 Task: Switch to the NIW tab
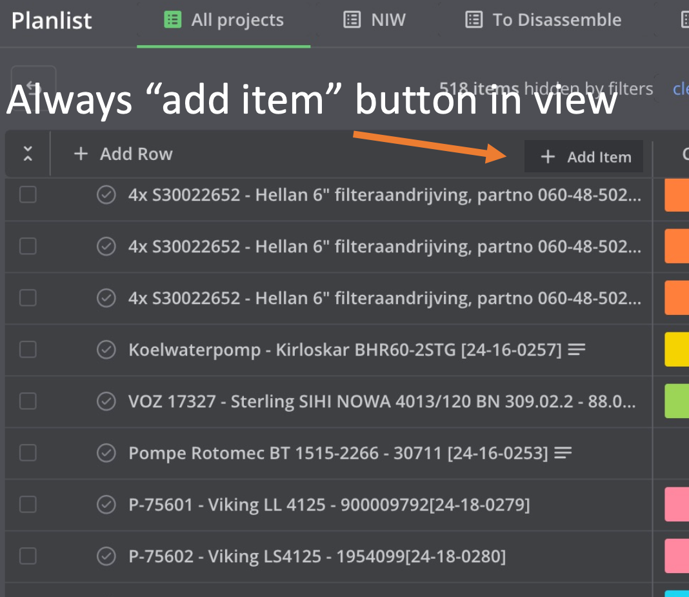pyautogui.click(x=375, y=20)
